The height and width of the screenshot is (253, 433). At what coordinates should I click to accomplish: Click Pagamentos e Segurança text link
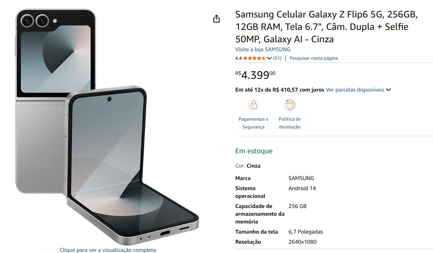pos(253,123)
